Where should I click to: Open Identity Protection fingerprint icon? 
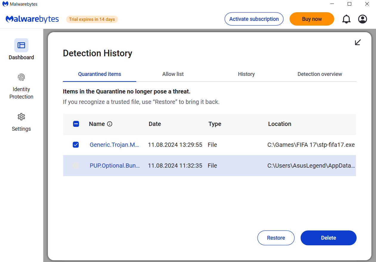(x=21, y=77)
